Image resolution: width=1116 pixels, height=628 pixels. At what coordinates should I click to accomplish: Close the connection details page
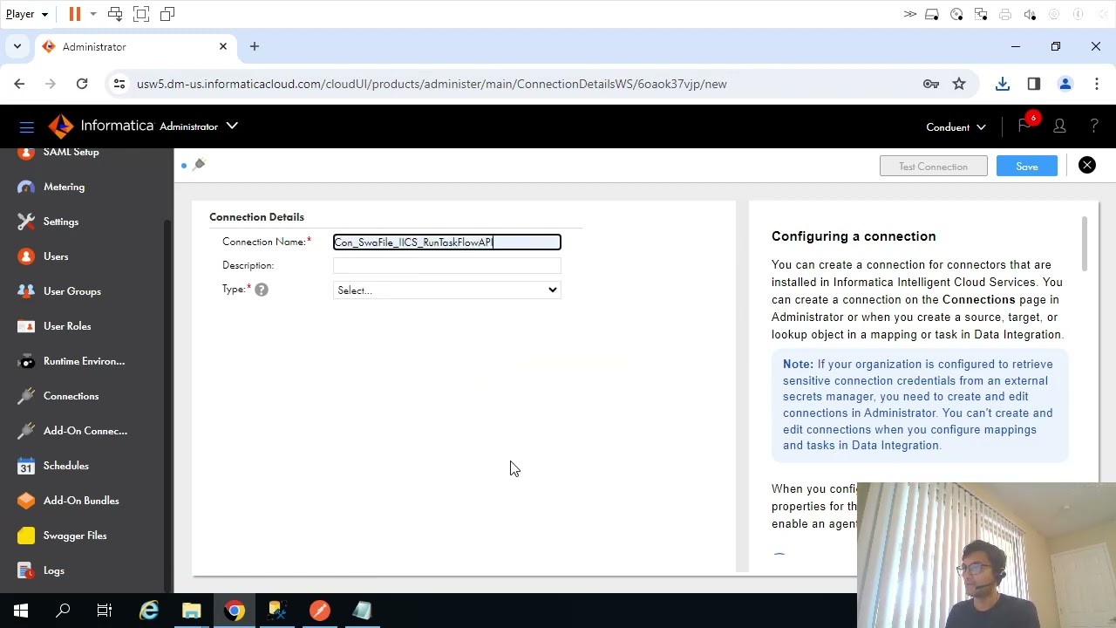1087,165
